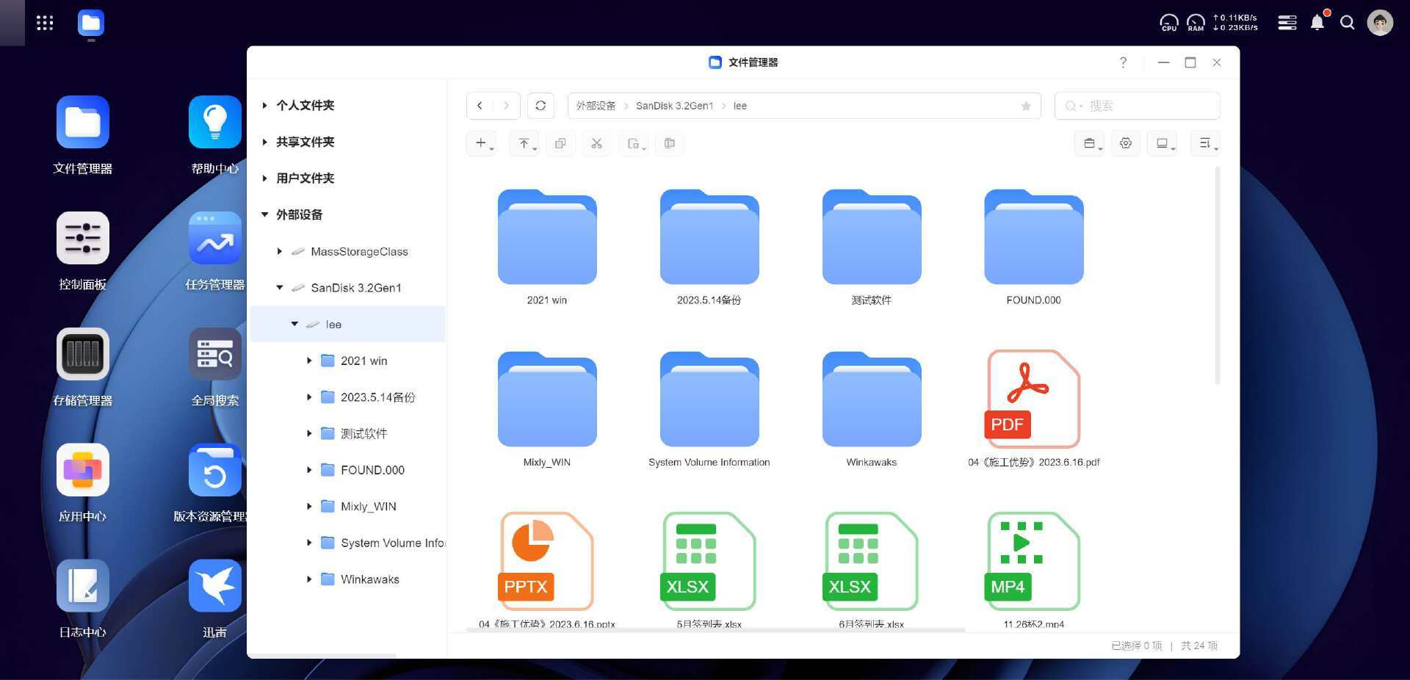Screen dimensions: 1410x680
Task: Open the Version Resource Manager desktop icon
Action: (x=214, y=470)
